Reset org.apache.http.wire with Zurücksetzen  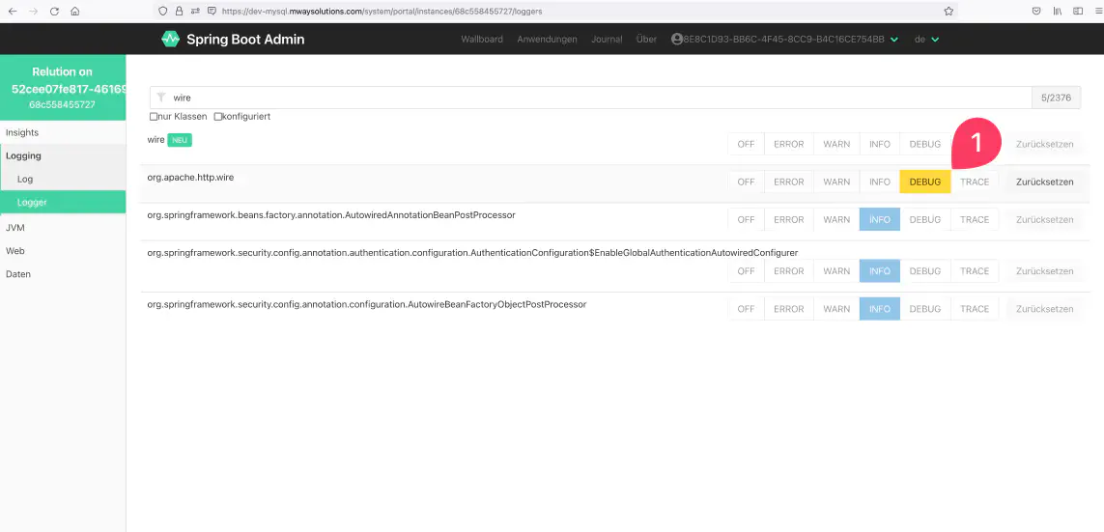pyautogui.click(x=1044, y=182)
